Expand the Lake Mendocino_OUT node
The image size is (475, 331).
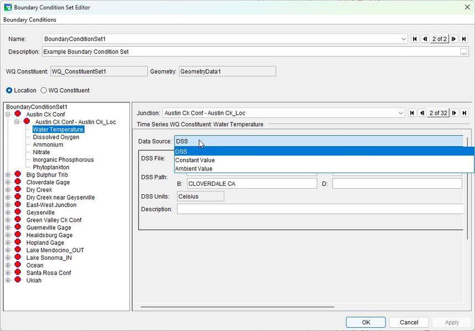[x=8, y=250]
